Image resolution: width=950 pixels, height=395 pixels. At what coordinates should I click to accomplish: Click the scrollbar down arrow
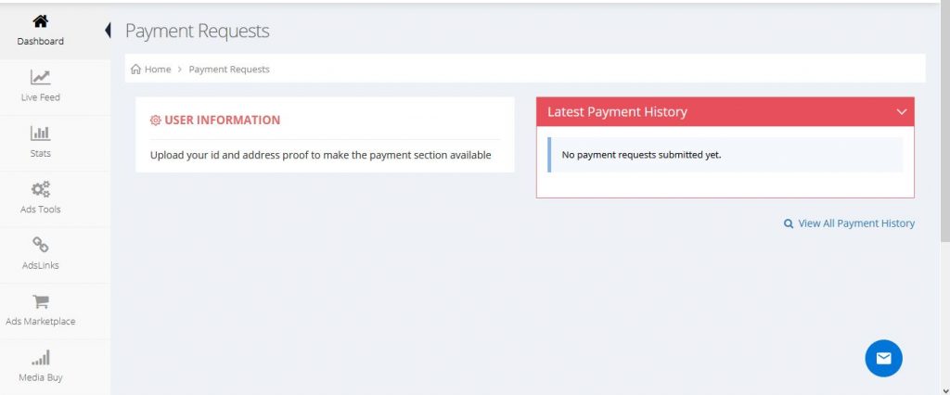944,389
